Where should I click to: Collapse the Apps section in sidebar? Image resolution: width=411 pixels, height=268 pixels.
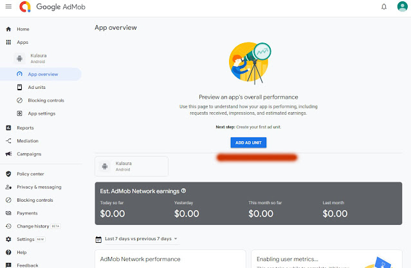point(23,42)
